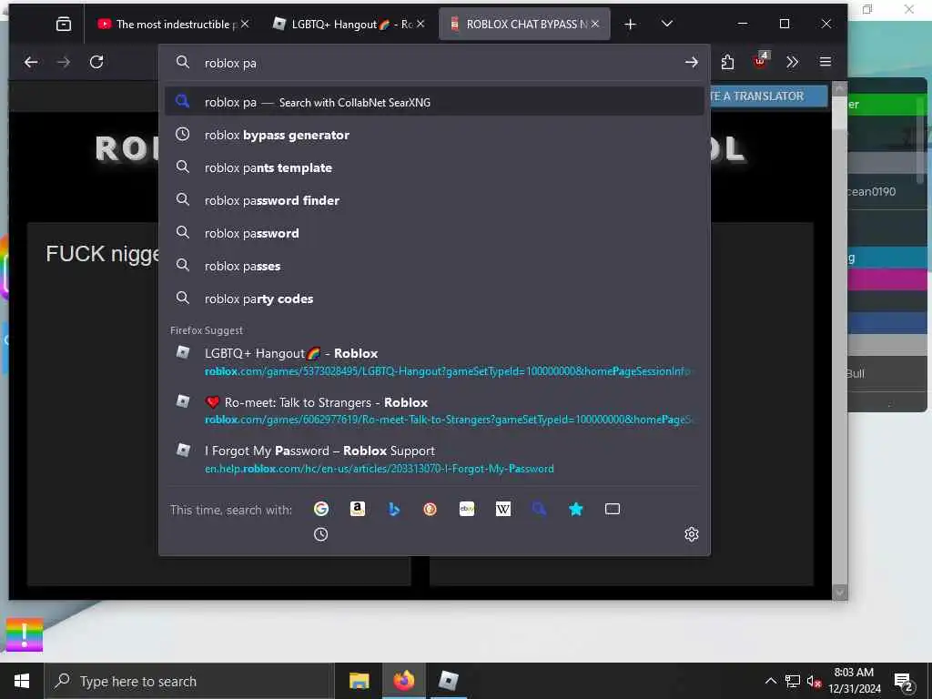Screen dimensions: 932x699
Task: Search this time with eBay
Action: tap(467, 509)
